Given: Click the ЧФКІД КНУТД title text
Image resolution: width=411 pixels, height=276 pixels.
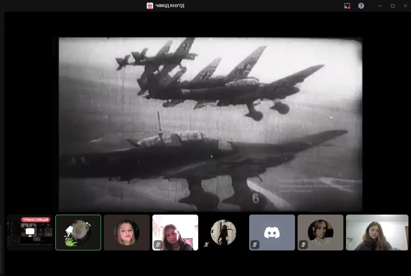Looking at the screenshot, I should coord(170,6).
